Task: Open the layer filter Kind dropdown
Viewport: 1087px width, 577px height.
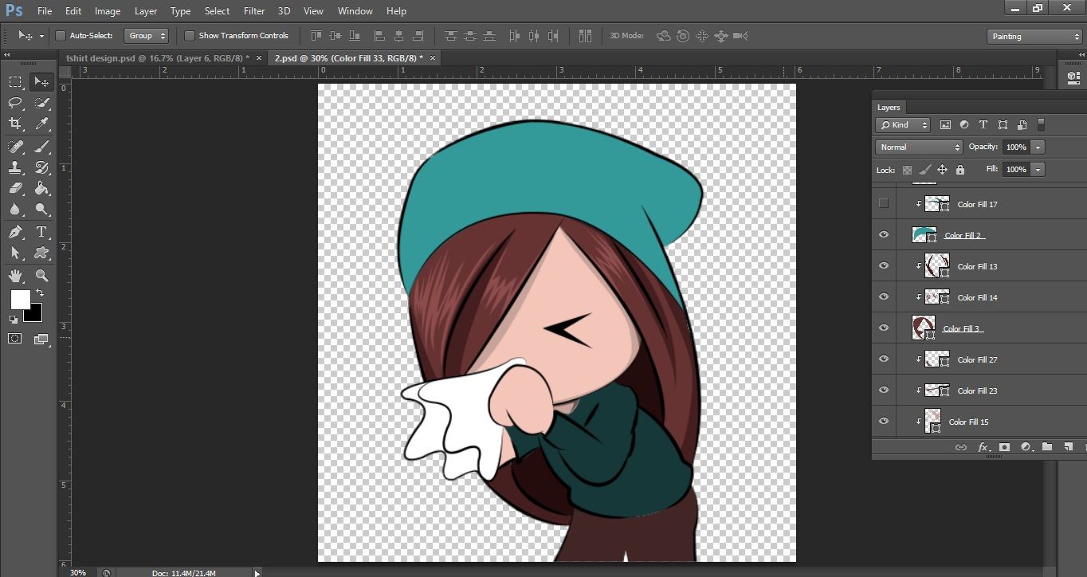Action: click(903, 125)
